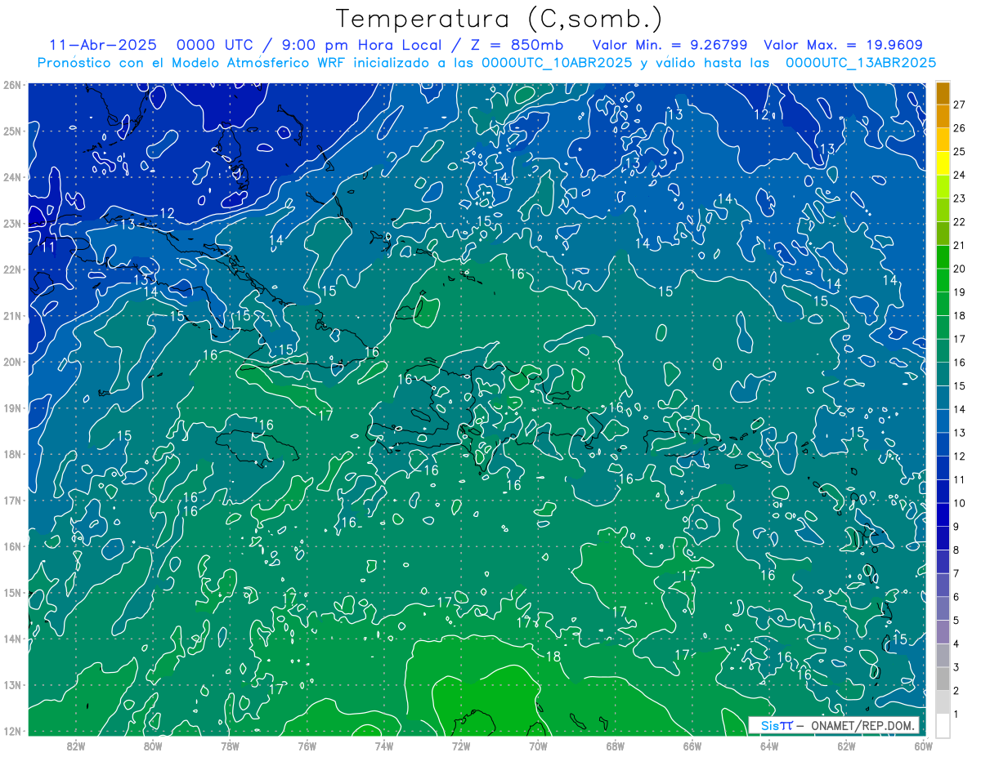Click the "11" contour label on the map
This screenshot has height=757, width=981.
point(48,246)
